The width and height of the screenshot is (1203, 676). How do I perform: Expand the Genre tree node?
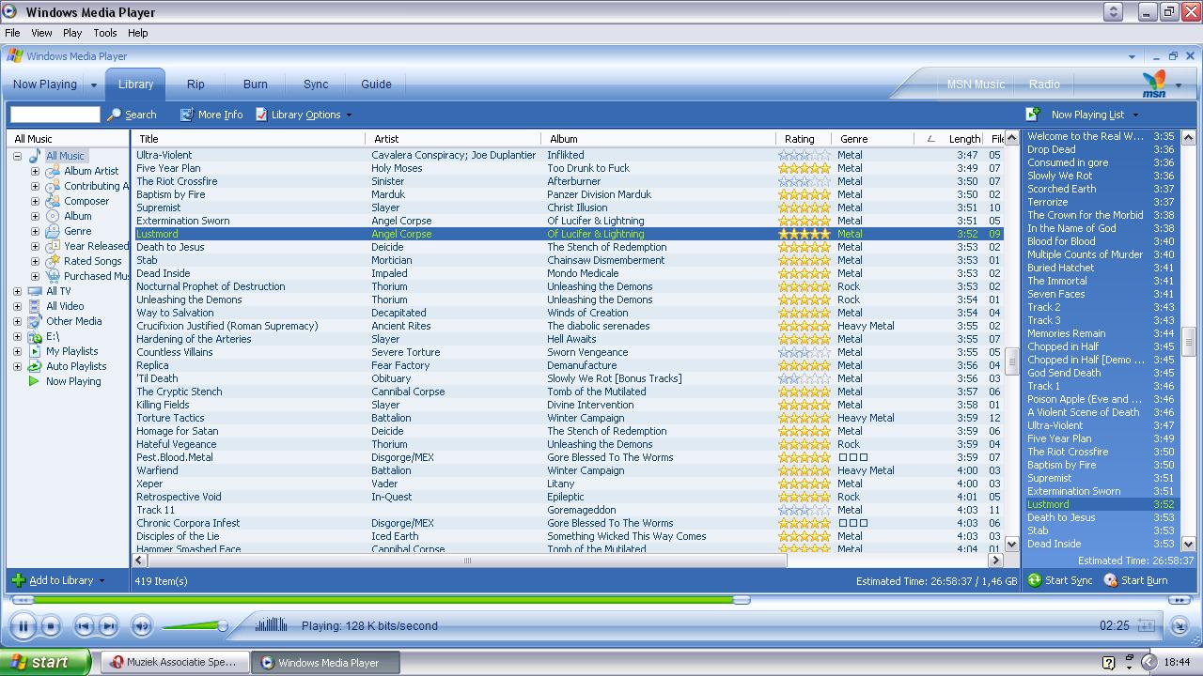(35, 231)
